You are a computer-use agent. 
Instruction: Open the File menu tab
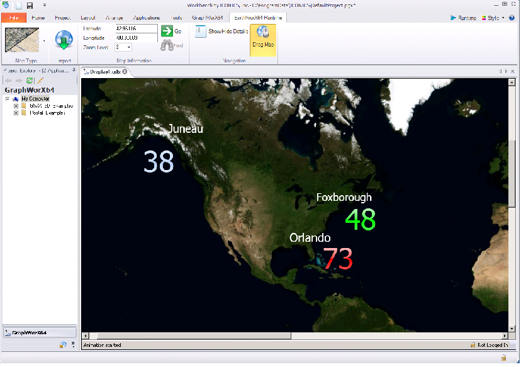[x=14, y=18]
